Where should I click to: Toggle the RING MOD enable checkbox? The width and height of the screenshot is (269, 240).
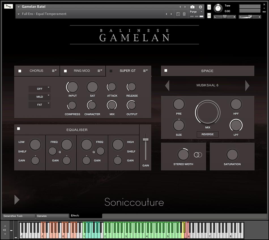click(65, 71)
